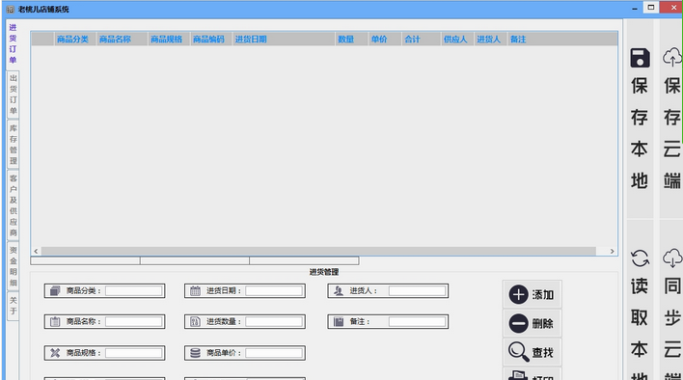
Task: Switch to the 出货订单 side tab
Action: 14,95
